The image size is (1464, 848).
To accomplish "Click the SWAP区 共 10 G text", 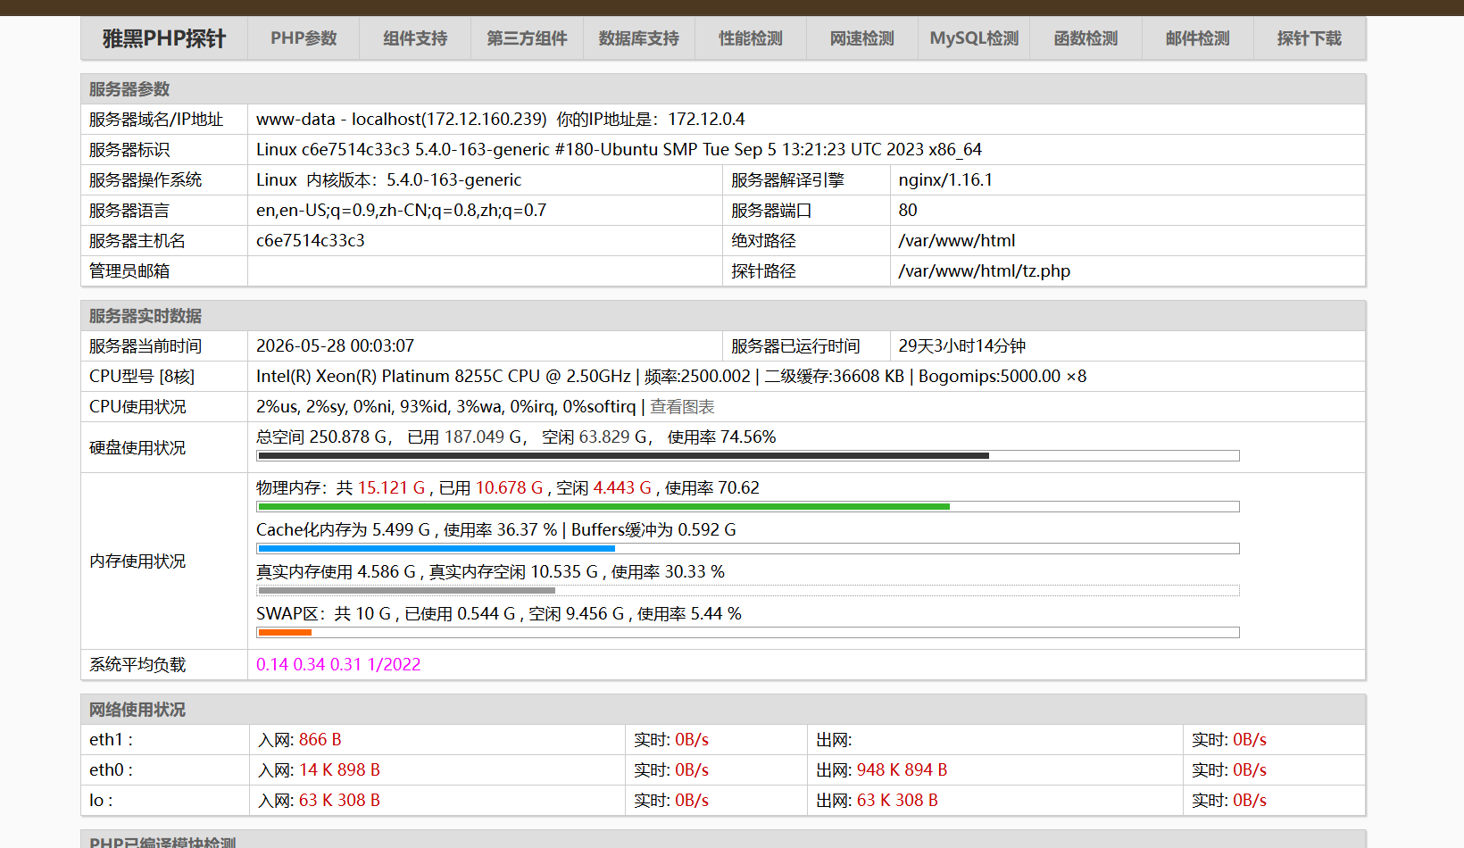I will [324, 613].
